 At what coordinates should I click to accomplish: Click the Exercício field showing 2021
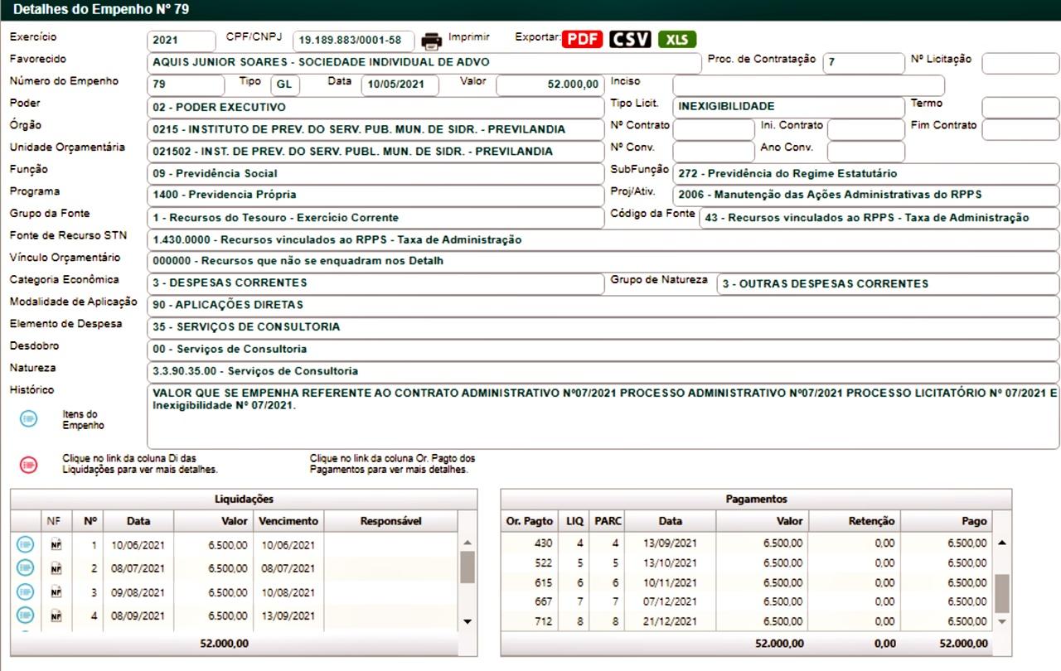[x=180, y=41]
